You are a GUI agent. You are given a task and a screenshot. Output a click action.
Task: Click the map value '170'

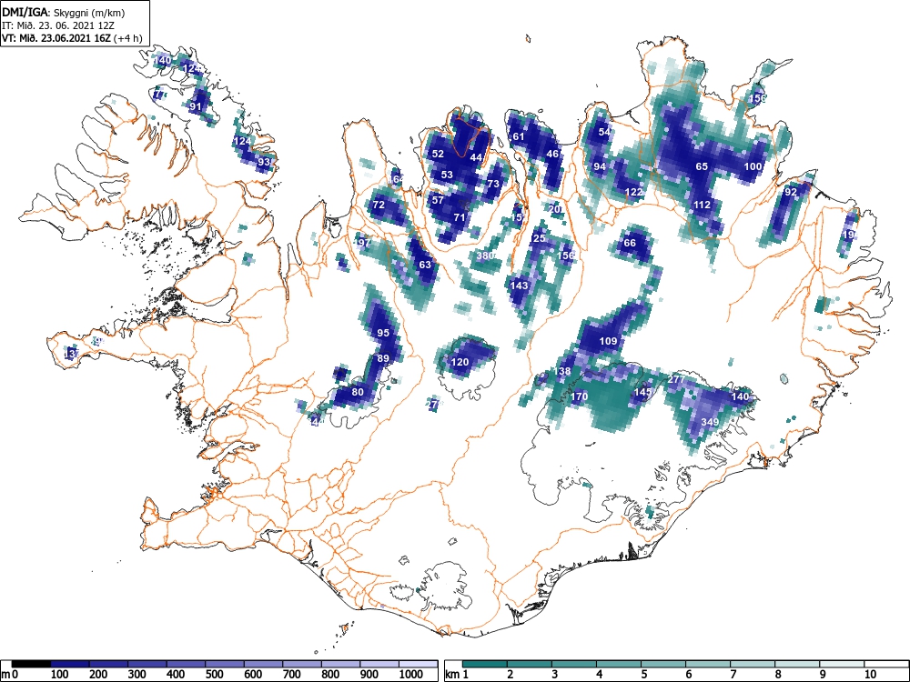[x=579, y=396]
